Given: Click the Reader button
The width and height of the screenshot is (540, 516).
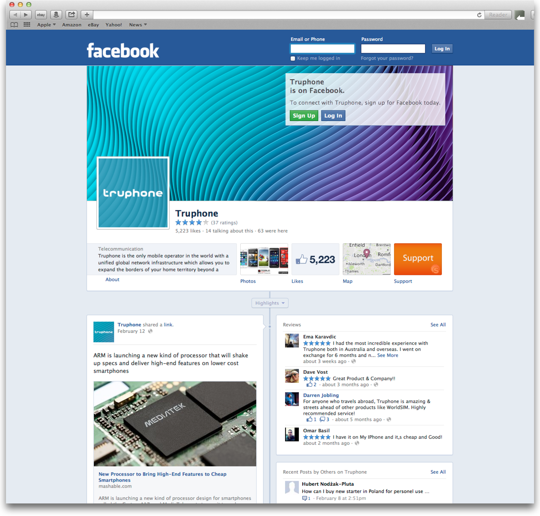Looking at the screenshot, I should [498, 15].
